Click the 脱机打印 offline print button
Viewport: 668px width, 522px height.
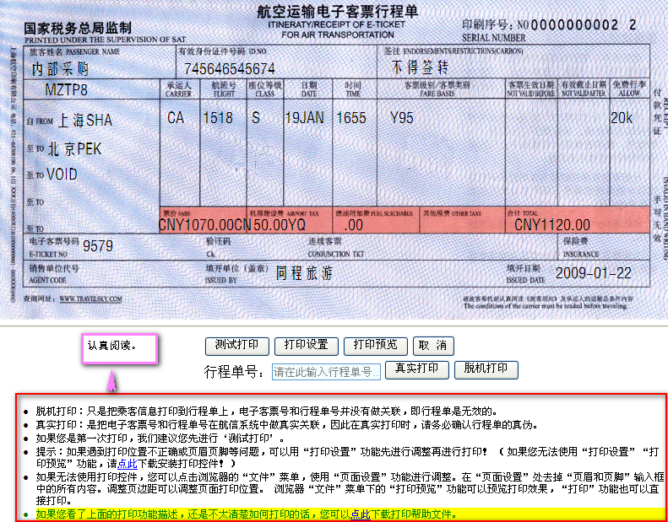point(486,369)
